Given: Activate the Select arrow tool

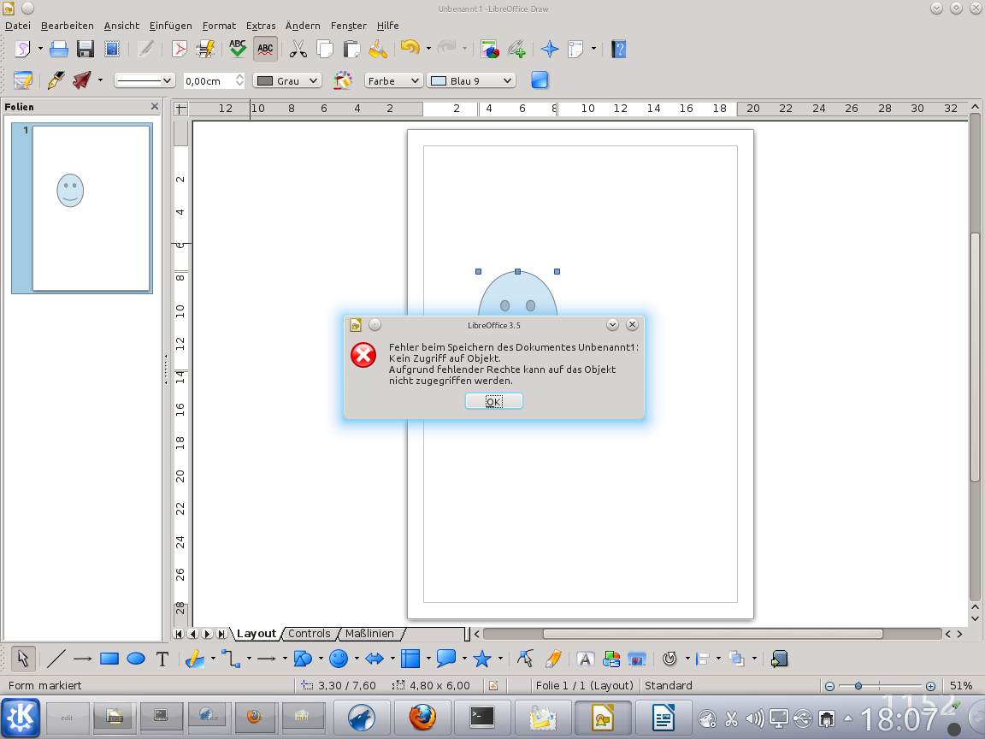Looking at the screenshot, I should click(x=23, y=659).
